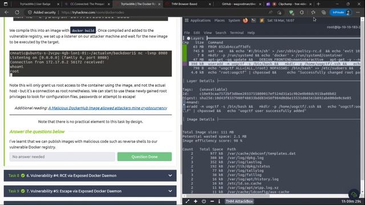
Task: Click the Task 8 chevron arrow
Action: coord(170,175)
